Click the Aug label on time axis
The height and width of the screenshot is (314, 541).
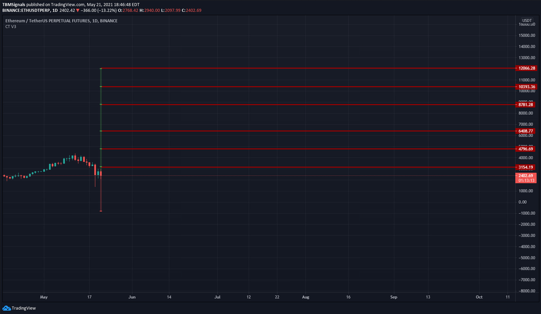point(306,297)
